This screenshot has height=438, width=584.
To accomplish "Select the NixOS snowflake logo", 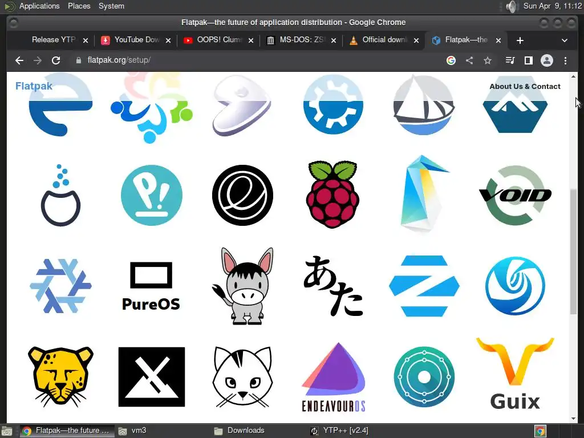I will (x=60, y=286).
